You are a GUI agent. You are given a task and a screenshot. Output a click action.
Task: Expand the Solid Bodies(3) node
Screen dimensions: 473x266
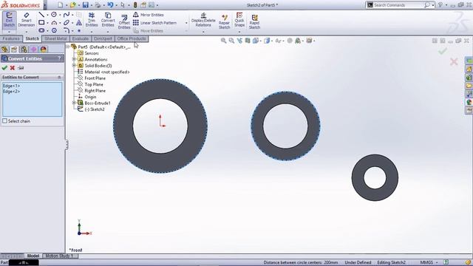(x=74, y=66)
